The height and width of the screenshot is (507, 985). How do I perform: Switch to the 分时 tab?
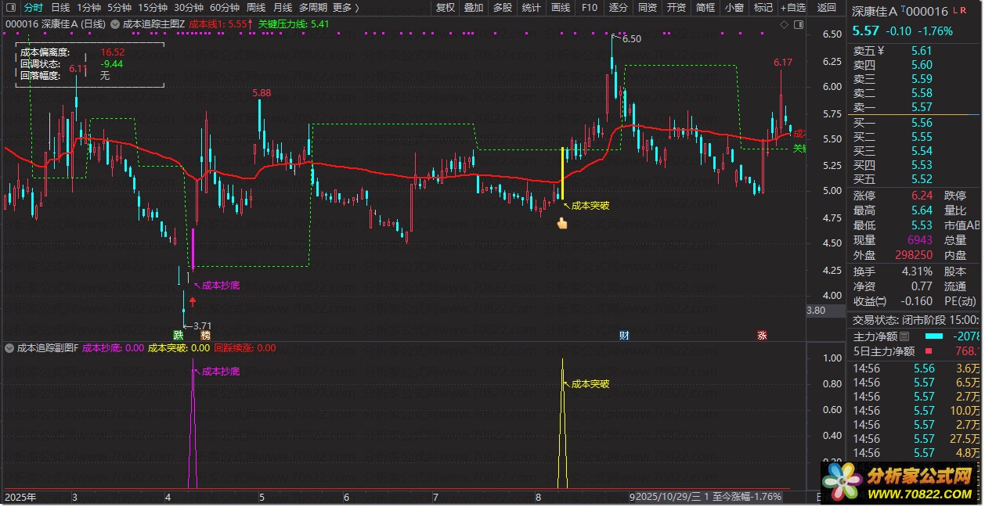click(33, 8)
